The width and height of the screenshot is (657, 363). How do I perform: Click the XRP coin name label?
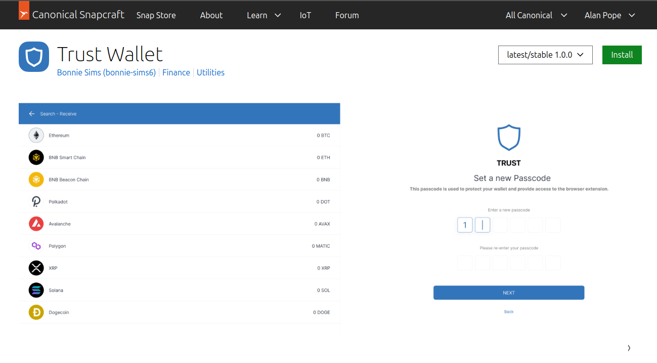(53, 268)
